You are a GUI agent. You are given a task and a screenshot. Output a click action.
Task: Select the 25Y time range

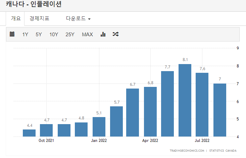click(x=70, y=35)
